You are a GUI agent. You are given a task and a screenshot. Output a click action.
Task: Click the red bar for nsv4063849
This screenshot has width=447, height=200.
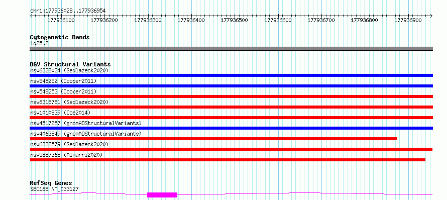(x=213, y=139)
